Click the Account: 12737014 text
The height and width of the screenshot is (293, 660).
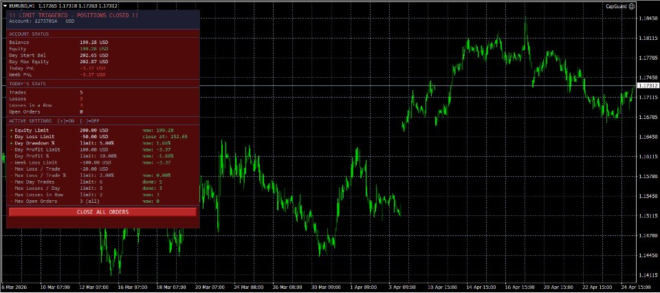point(33,21)
